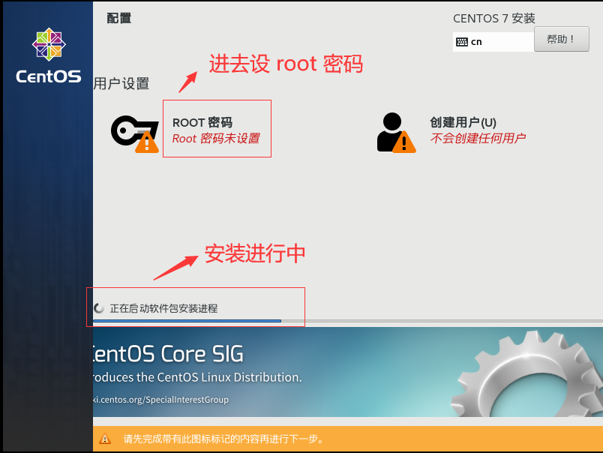Click the 配置 page title
Image resolution: width=603 pixels, height=453 pixels.
tap(118, 18)
